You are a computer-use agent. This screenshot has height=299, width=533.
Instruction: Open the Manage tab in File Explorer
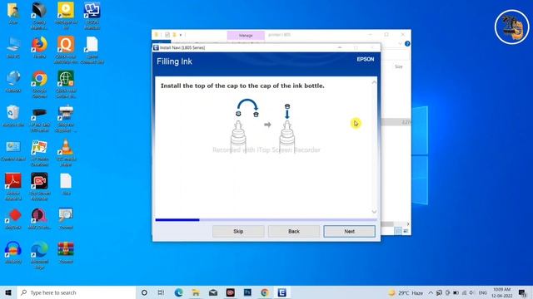pos(246,35)
